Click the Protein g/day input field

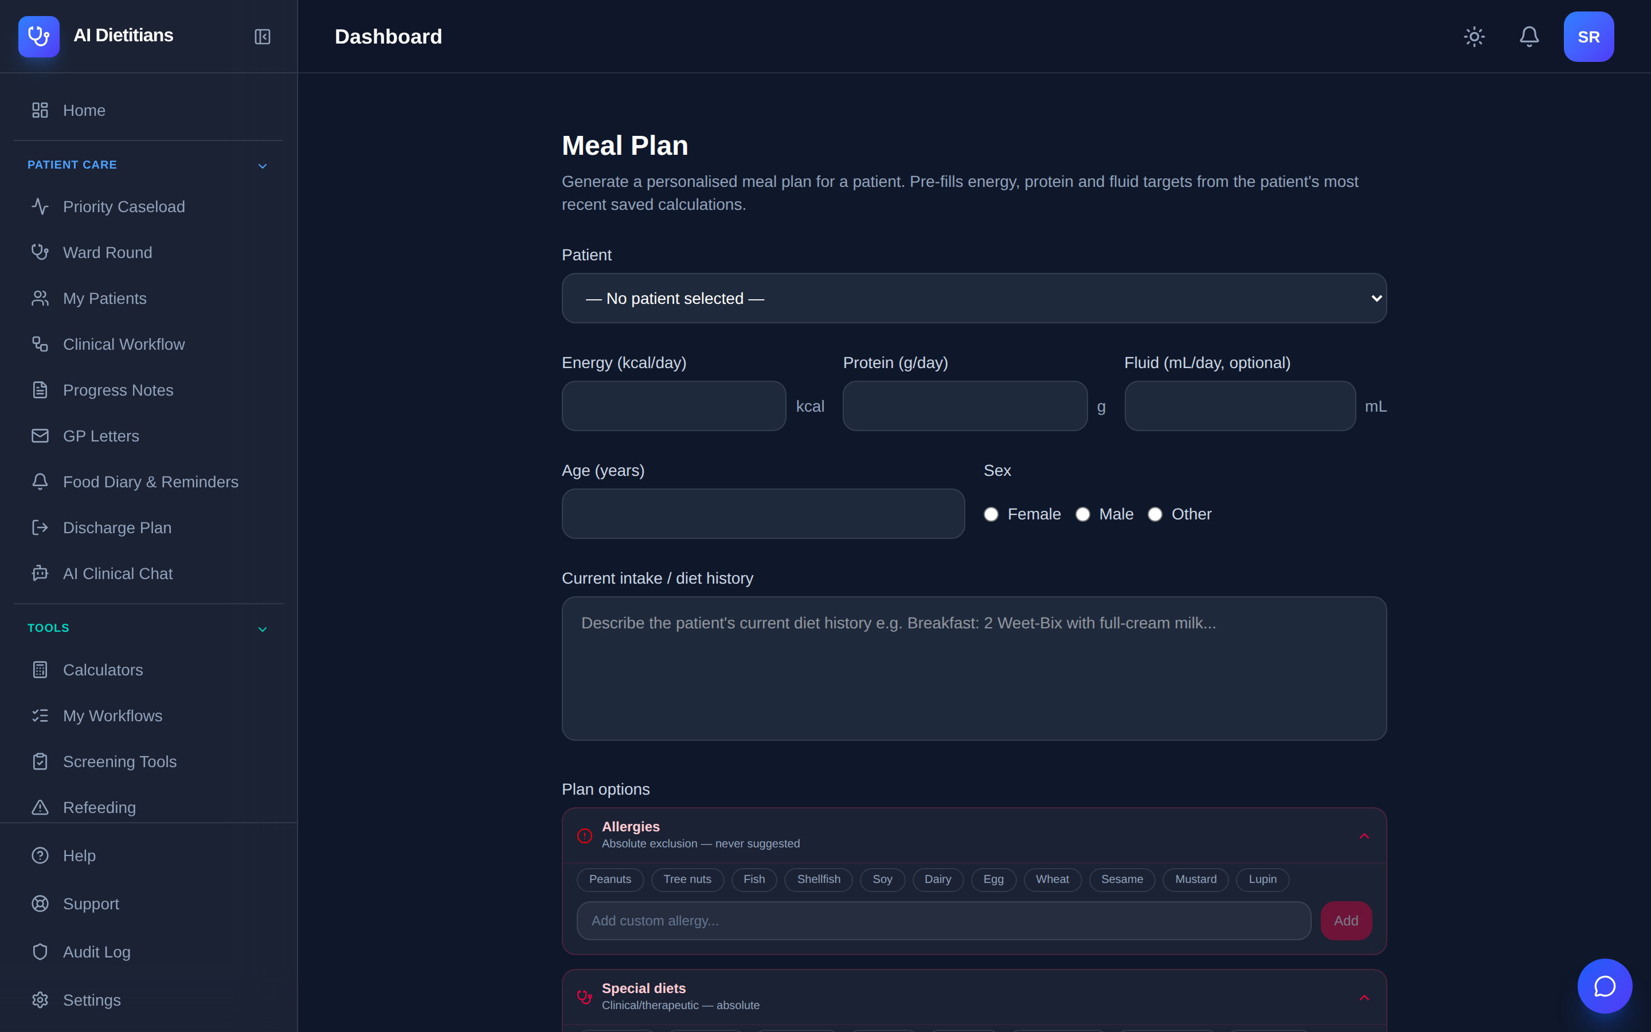965,406
